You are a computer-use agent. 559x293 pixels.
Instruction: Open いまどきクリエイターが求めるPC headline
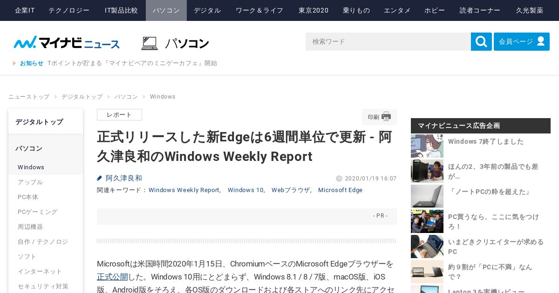tap(496, 246)
